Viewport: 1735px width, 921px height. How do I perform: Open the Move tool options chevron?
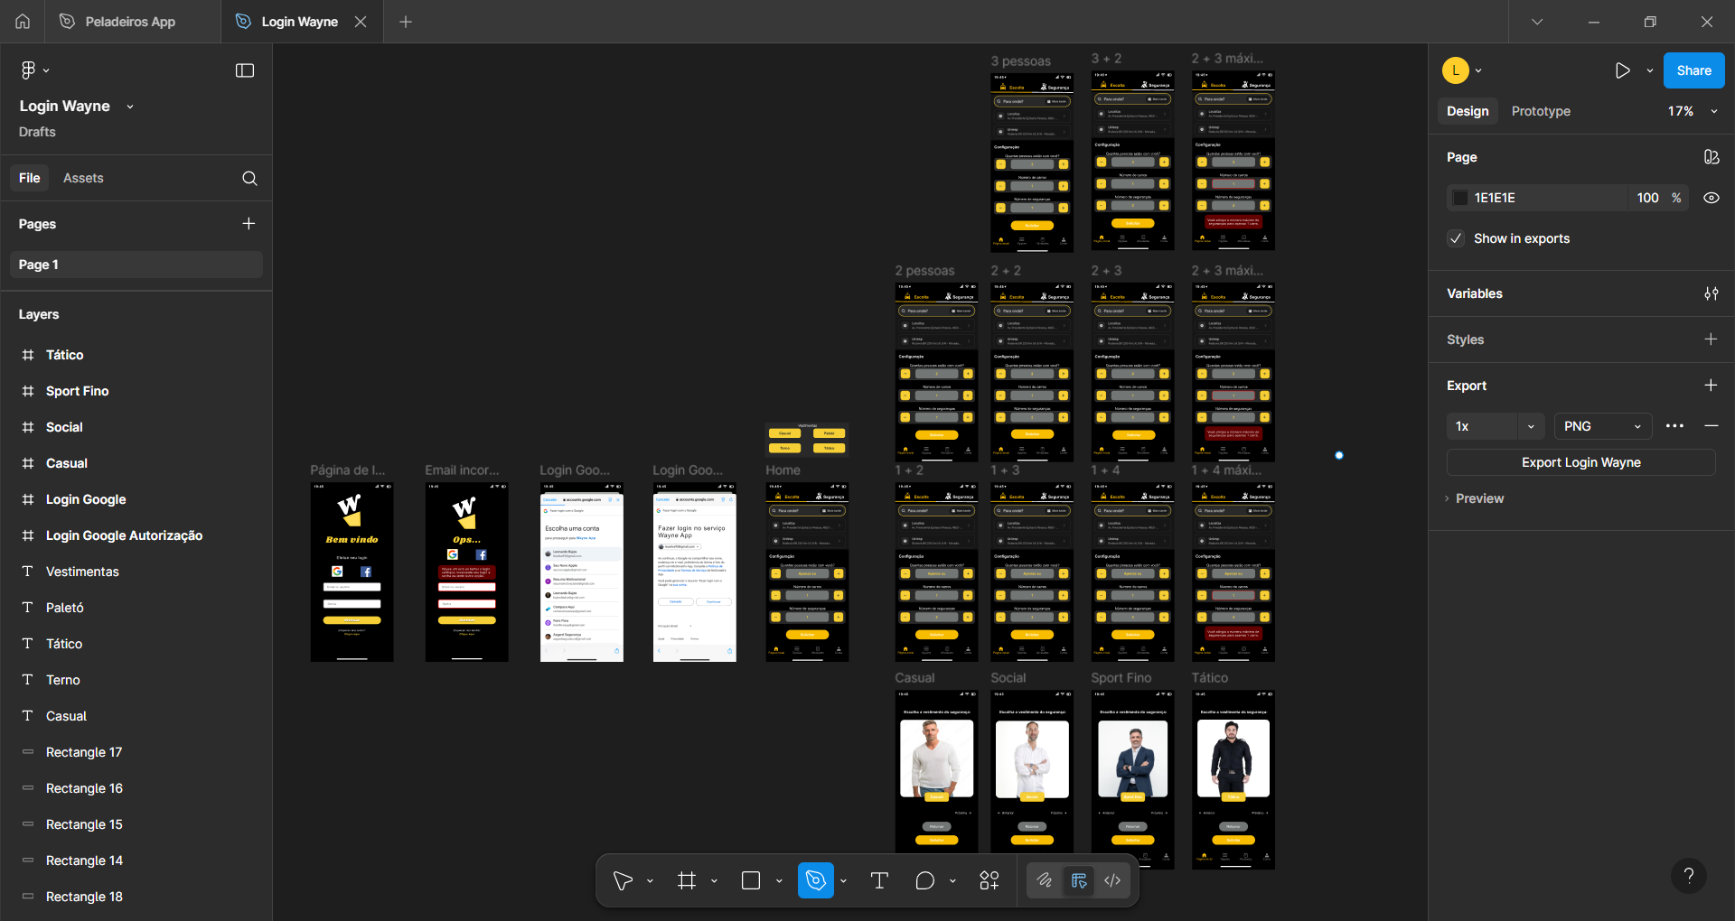pyautogui.click(x=650, y=881)
